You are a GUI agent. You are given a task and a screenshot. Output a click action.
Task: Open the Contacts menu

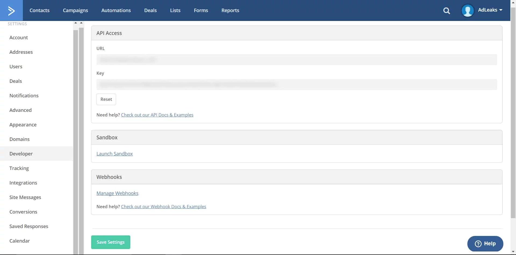coord(40,10)
